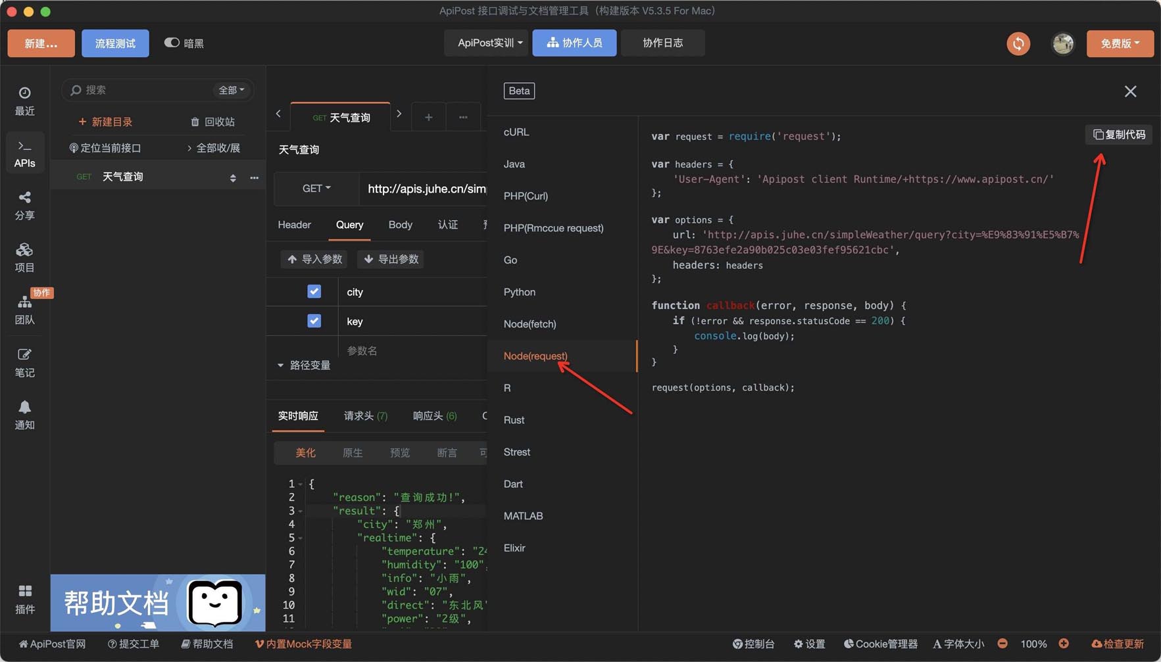Open the tab bar more options dots

(x=463, y=117)
